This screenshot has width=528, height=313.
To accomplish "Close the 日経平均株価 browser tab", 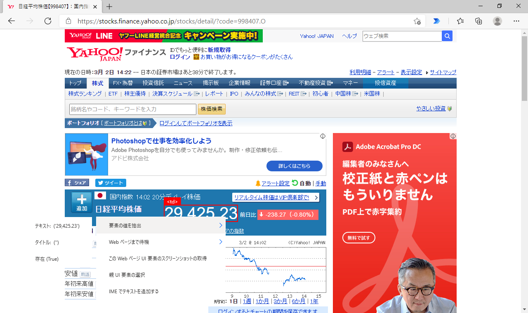I will (95, 7).
